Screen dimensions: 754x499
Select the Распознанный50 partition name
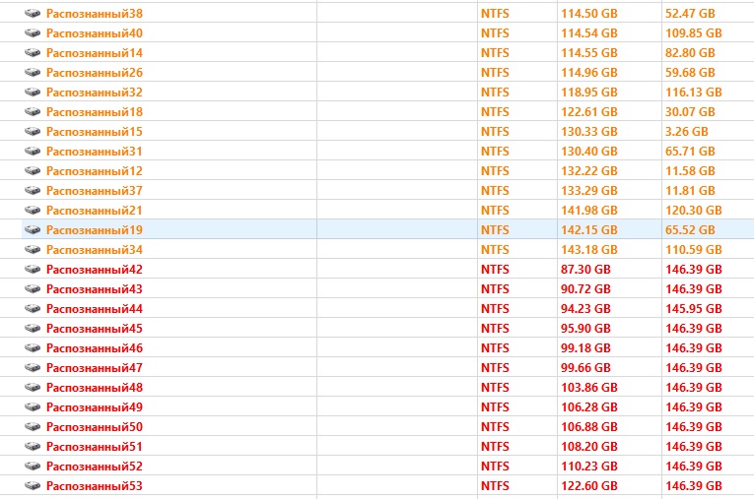click(94, 427)
